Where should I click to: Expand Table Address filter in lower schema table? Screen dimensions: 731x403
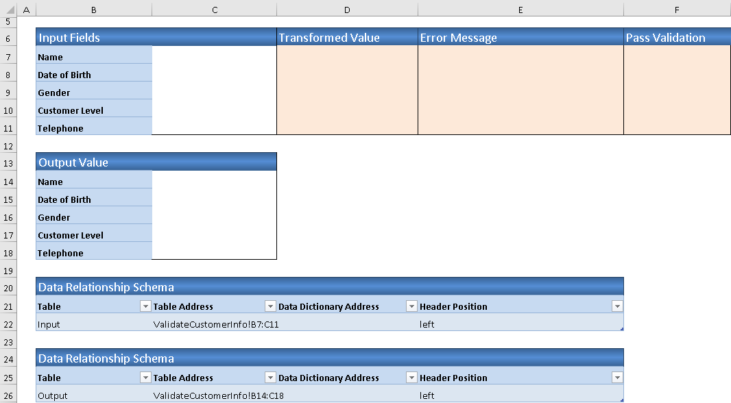[269, 378]
